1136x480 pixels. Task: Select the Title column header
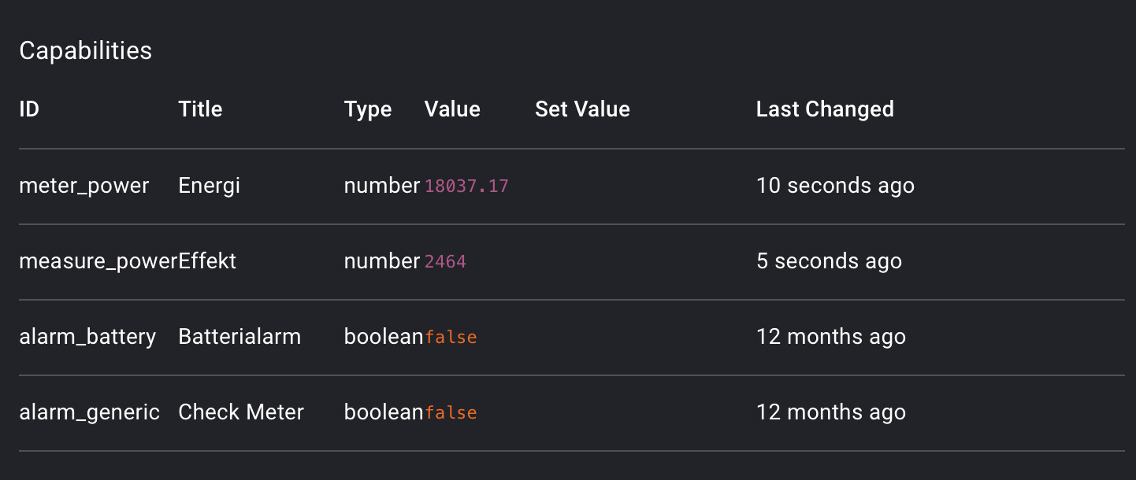200,109
